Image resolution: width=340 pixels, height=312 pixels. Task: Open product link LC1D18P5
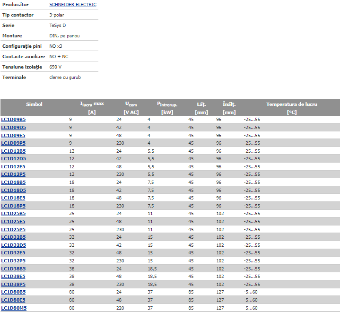(13, 206)
